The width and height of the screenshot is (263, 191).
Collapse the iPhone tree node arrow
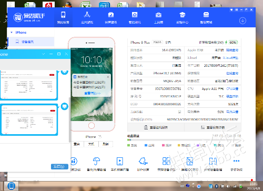12,33
